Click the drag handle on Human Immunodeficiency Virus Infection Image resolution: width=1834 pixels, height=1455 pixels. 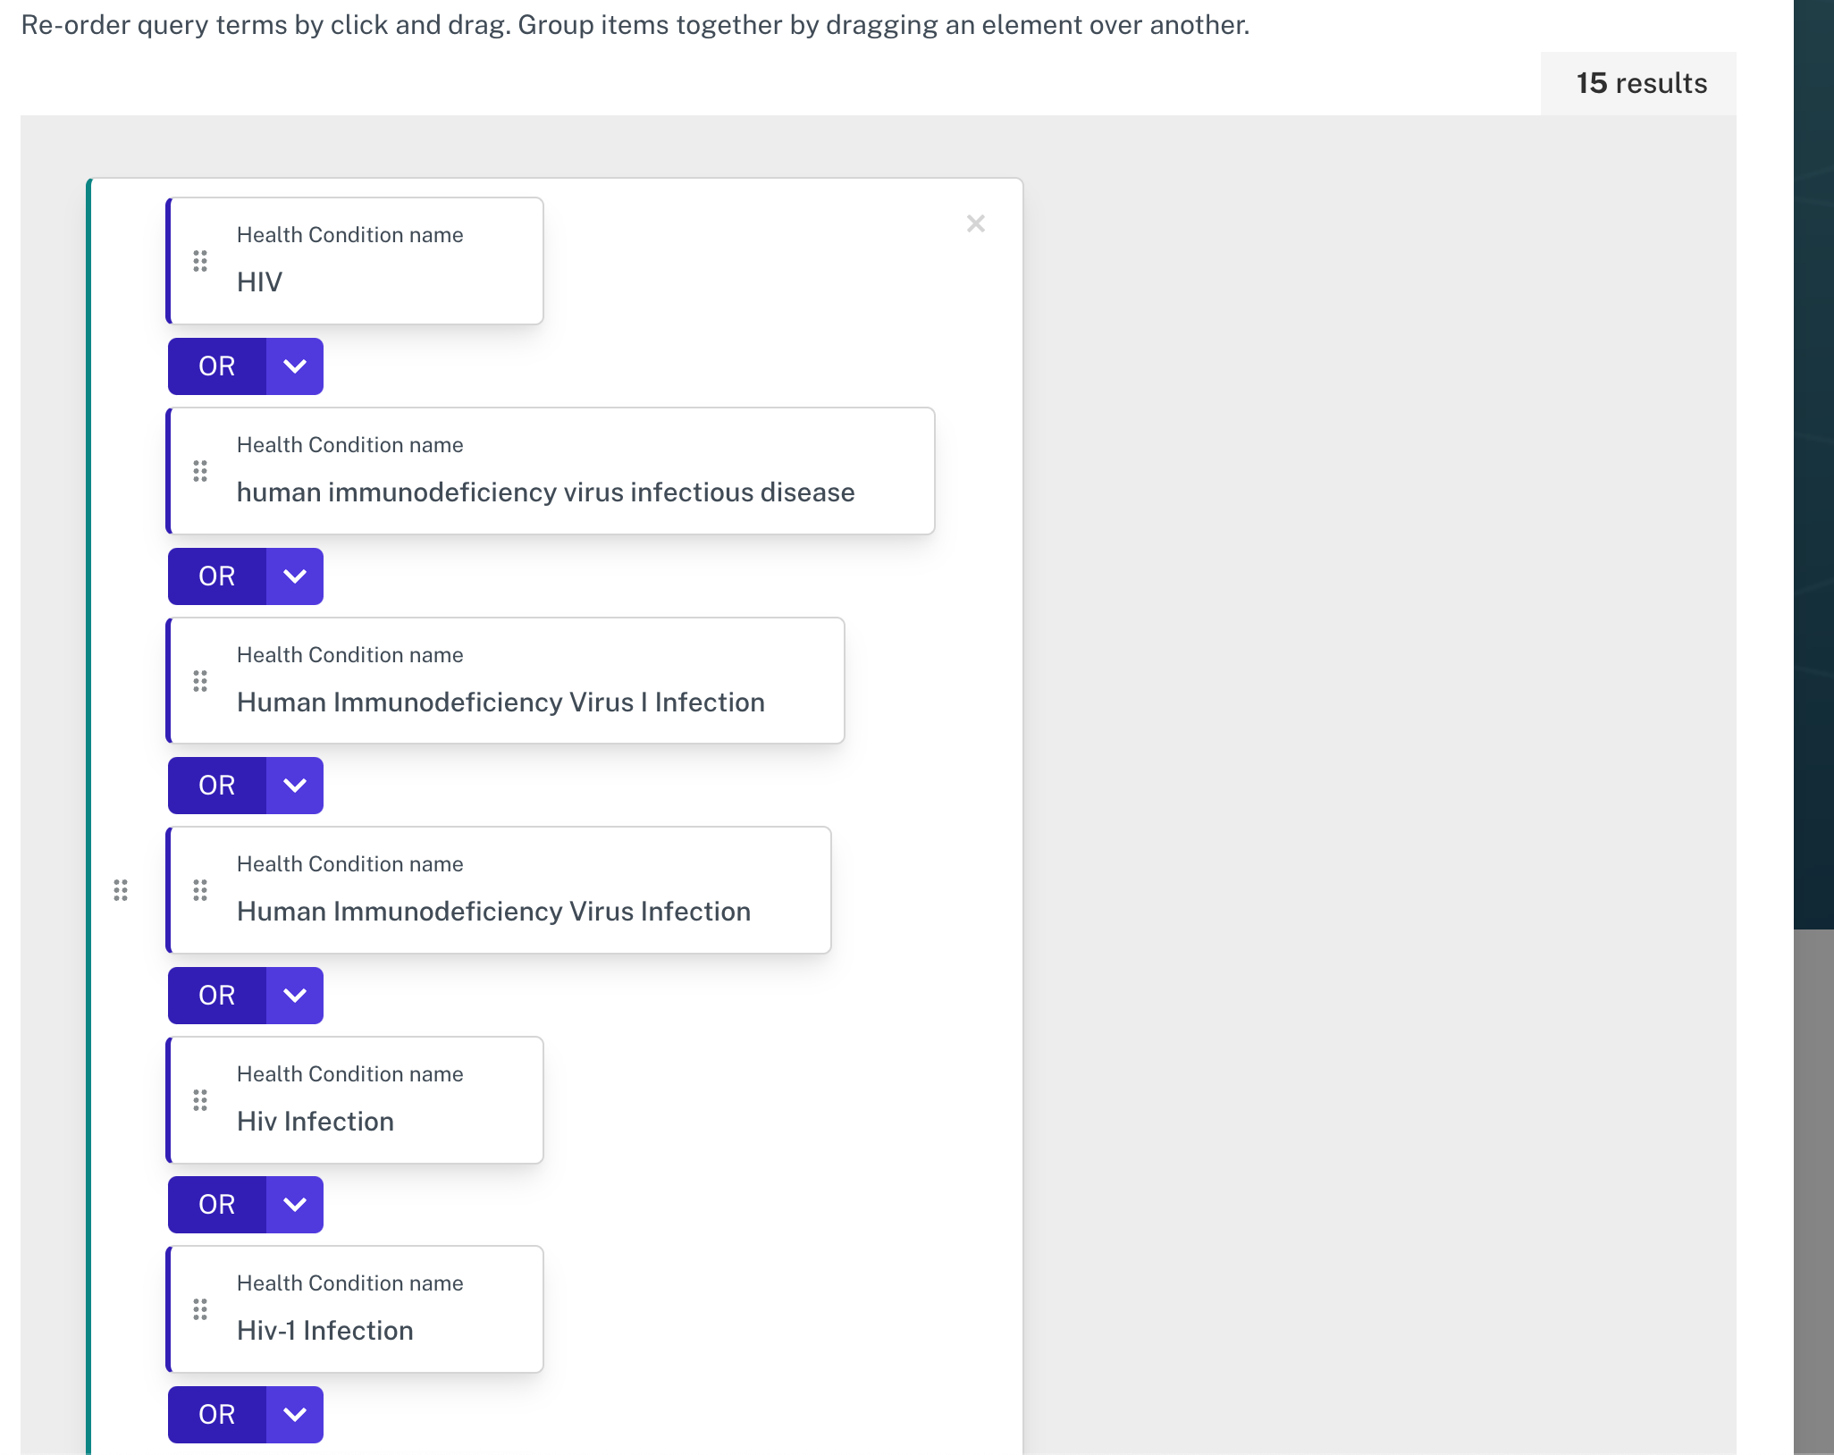(199, 890)
